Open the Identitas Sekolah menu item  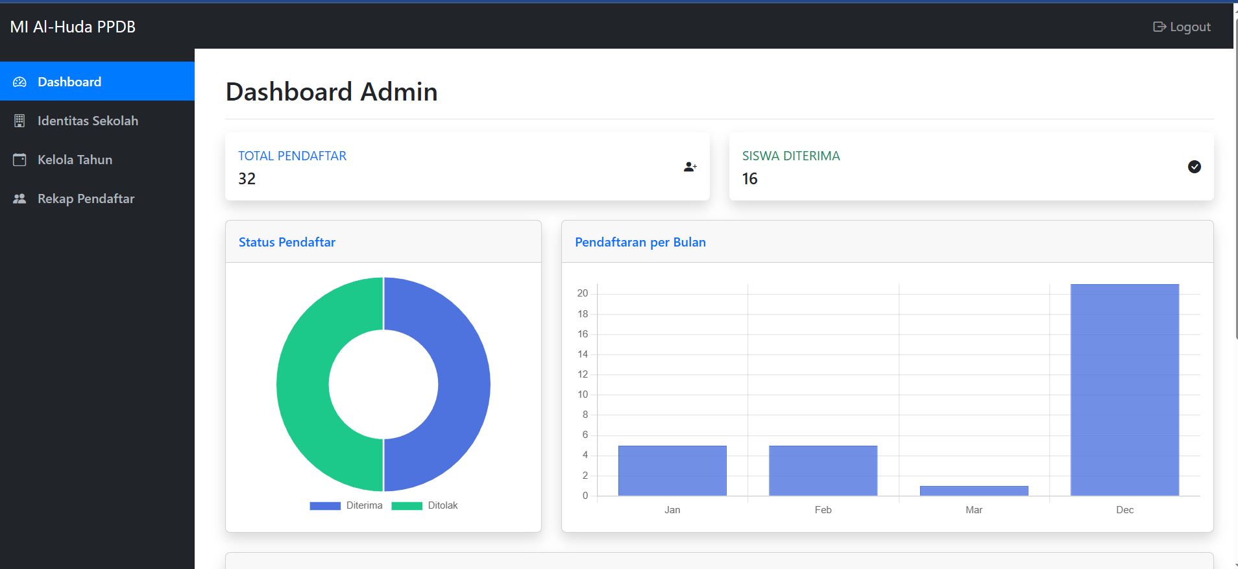[88, 121]
